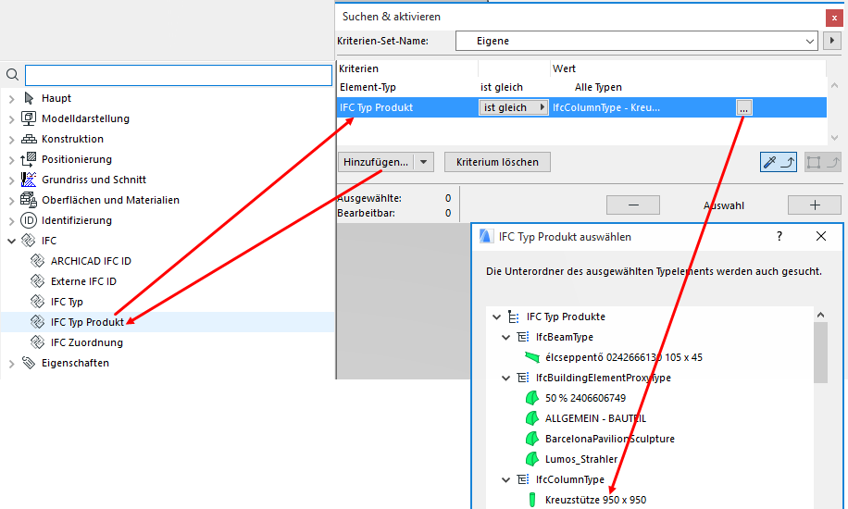Open the Kriterien-Set-Name Eigene dropdown
Screen dimensions: 848x509
click(636, 41)
